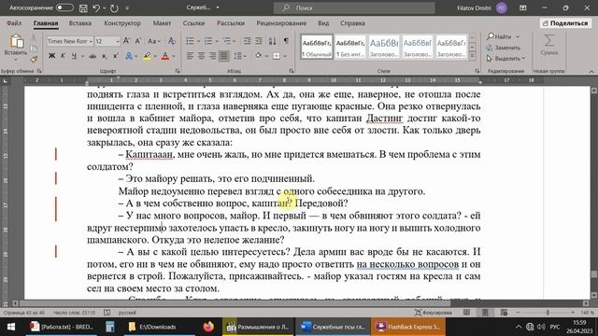Screen dimensions: 598x336
Task: Select the Без интервала style thumbnail
Action: 350,47
